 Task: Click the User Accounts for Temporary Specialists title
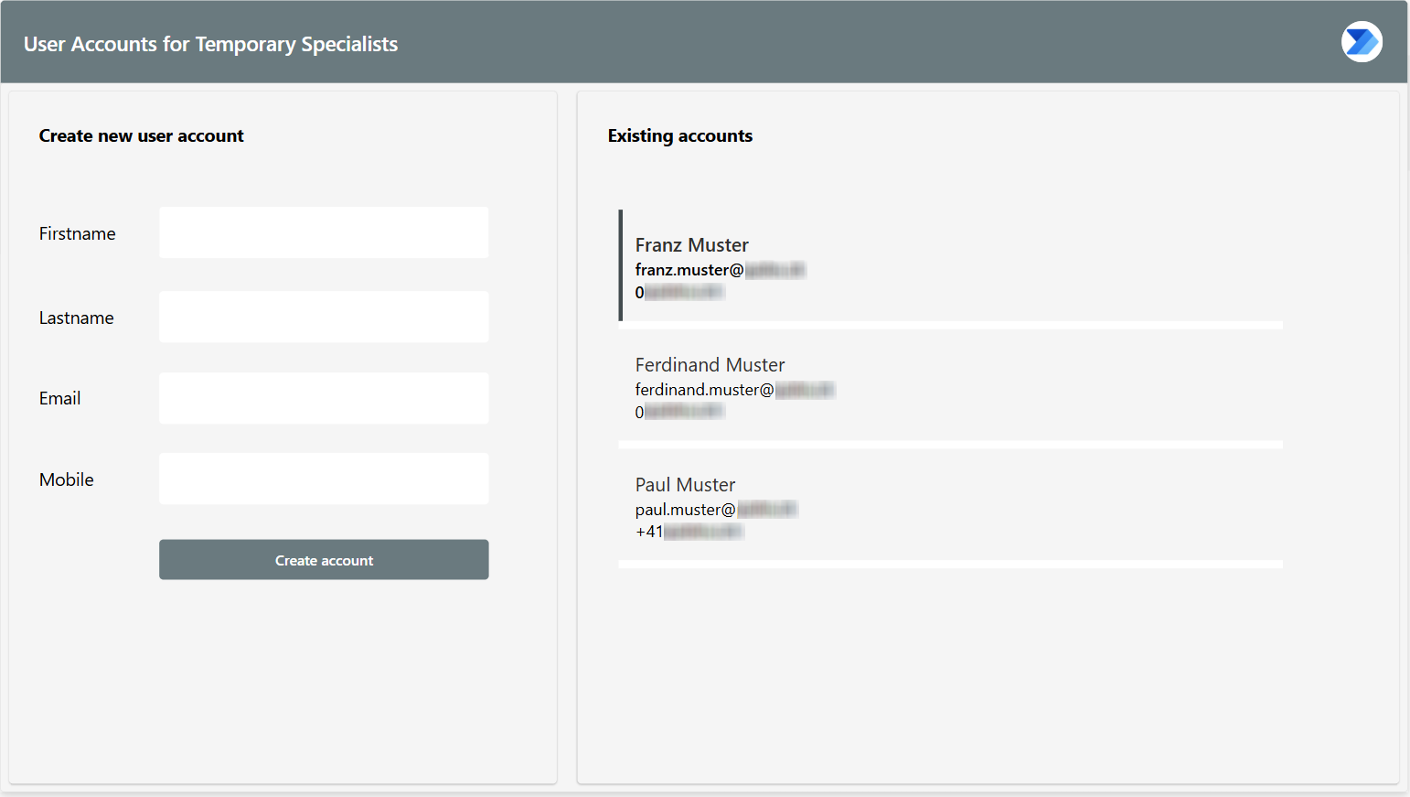(x=210, y=44)
